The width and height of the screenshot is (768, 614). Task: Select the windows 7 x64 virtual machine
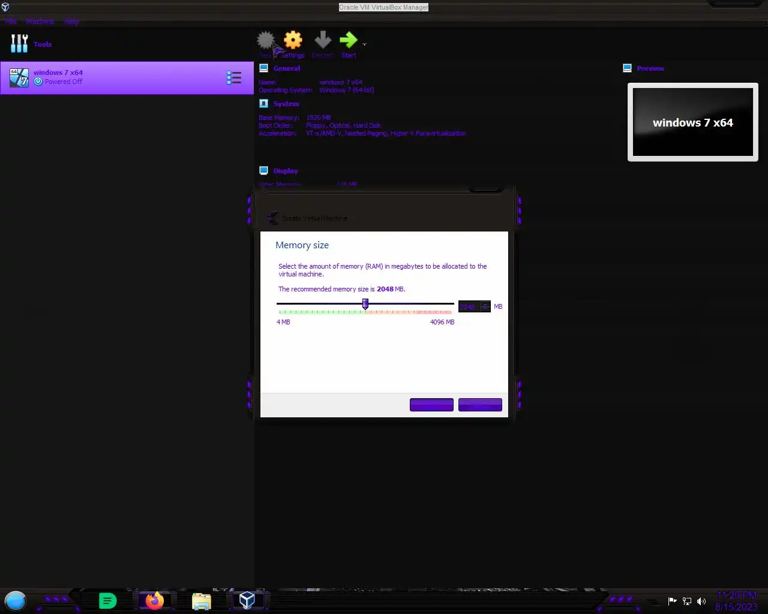[127, 77]
